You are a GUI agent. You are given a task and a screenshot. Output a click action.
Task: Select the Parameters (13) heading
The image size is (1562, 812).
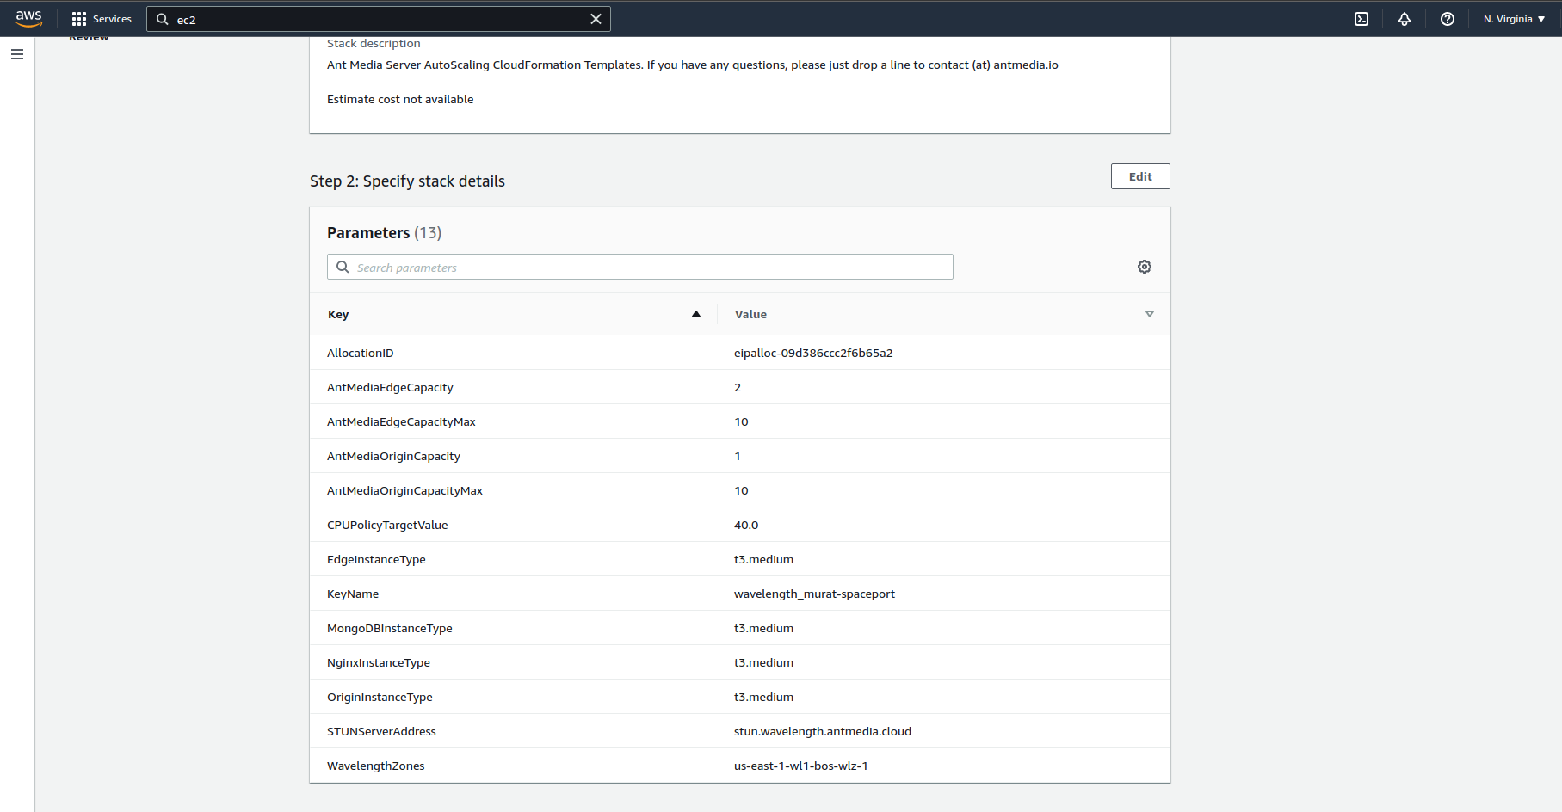[x=384, y=232]
